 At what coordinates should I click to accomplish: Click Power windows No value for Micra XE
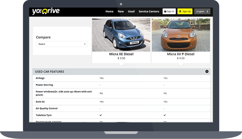(x=101, y=93)
